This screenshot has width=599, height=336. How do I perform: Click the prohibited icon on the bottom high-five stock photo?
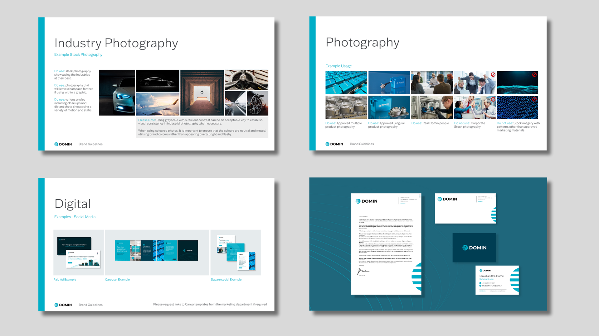(493, 99)
